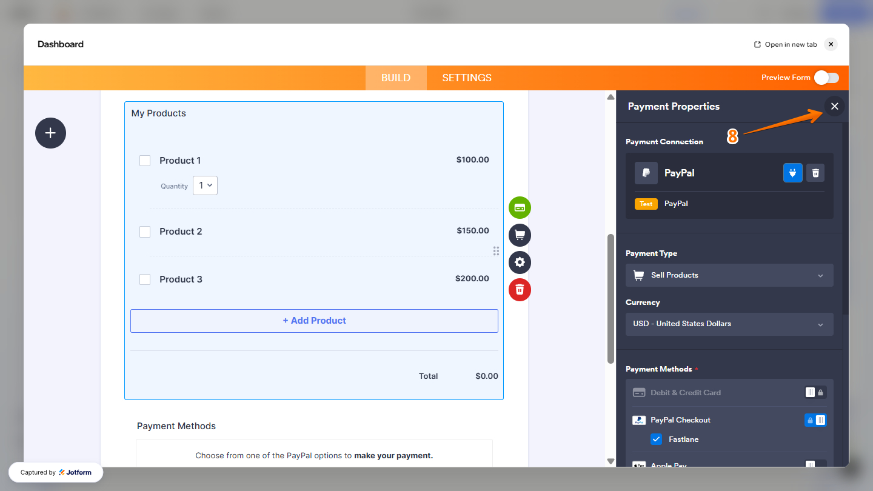Close the Dashboard modal with top X
The width and height of the screenshot is (873, 491).
pos(831,44)
